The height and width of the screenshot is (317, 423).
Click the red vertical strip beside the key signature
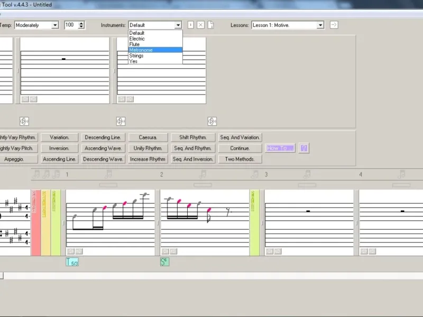pyautogui.click(x=36, y=222)
